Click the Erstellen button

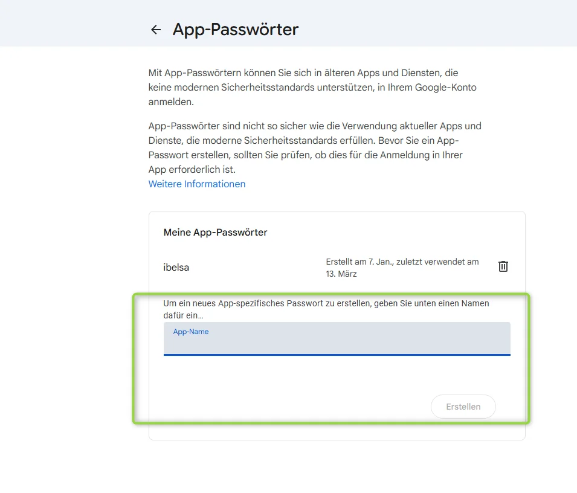[x=463, y=407]
